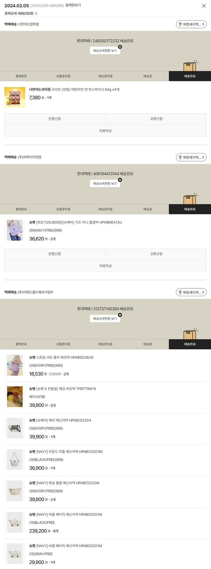211x569 pixels.
Task: View delivery tracking details for 312737145394
Action: [105, 319]
